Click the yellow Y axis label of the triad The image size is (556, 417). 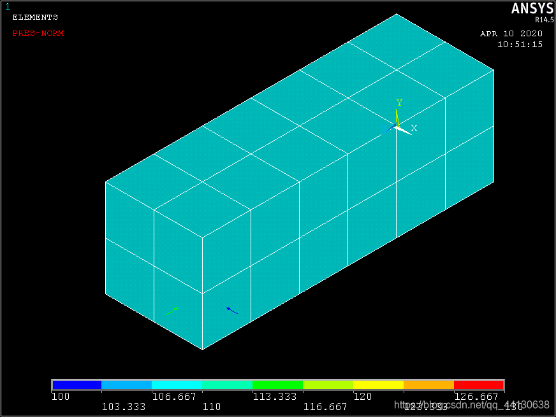click(x=399, y=102)
